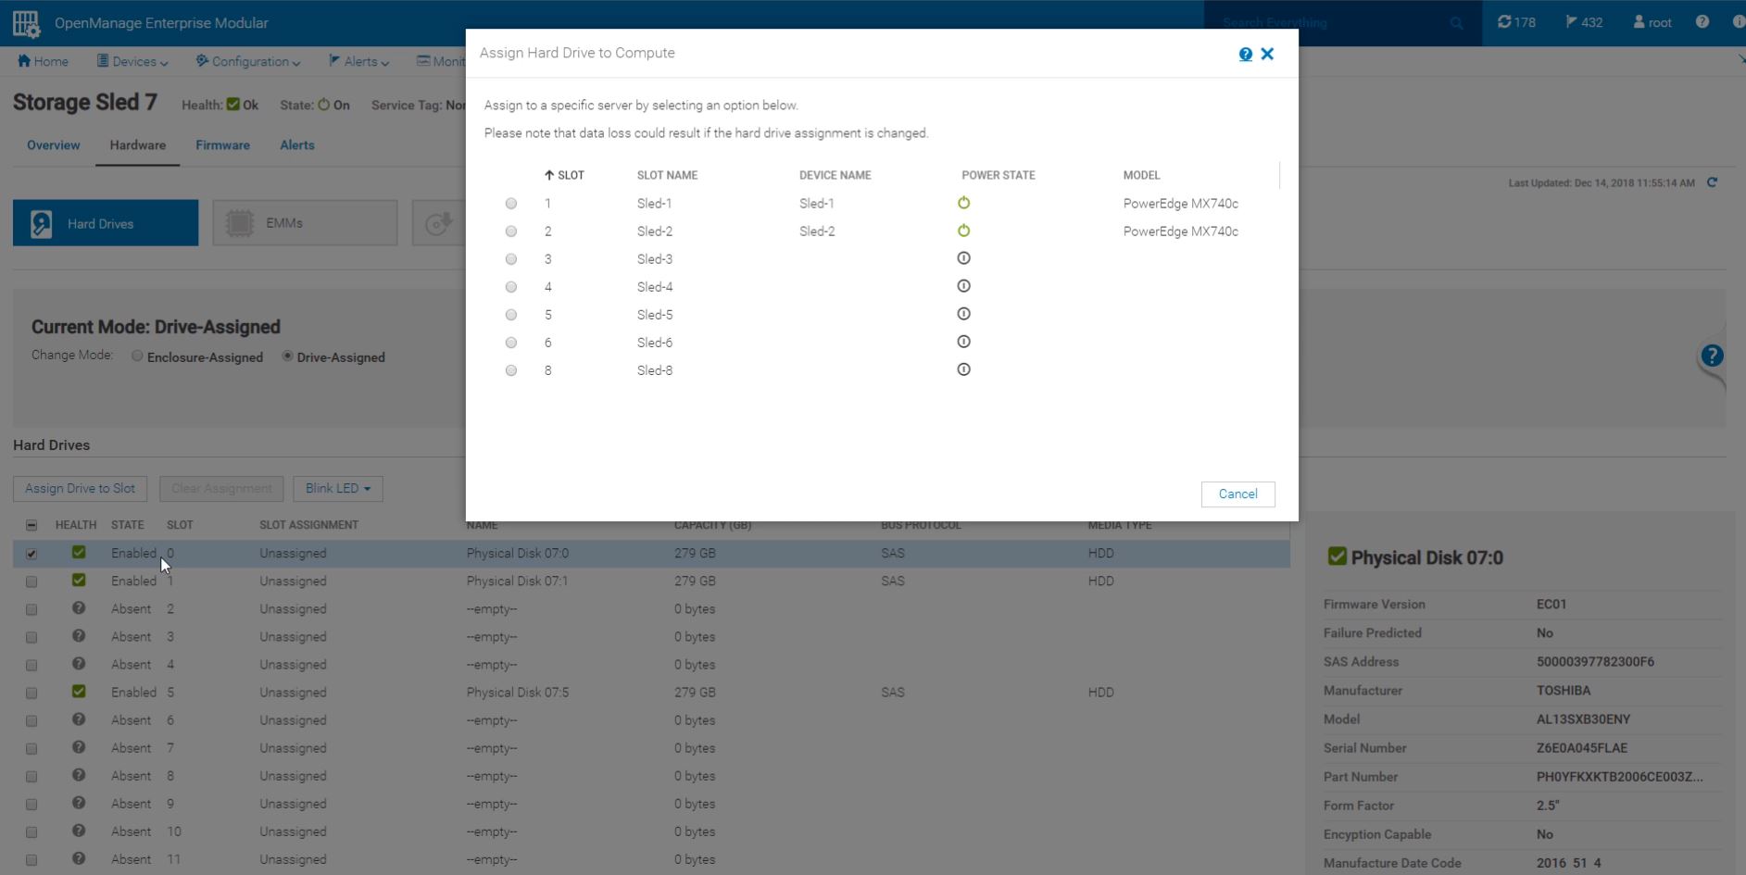Viewport: 1746px width, 875px height.
Task: Click the health icon for Physical Disk 07:1
Action: (79, 580)
